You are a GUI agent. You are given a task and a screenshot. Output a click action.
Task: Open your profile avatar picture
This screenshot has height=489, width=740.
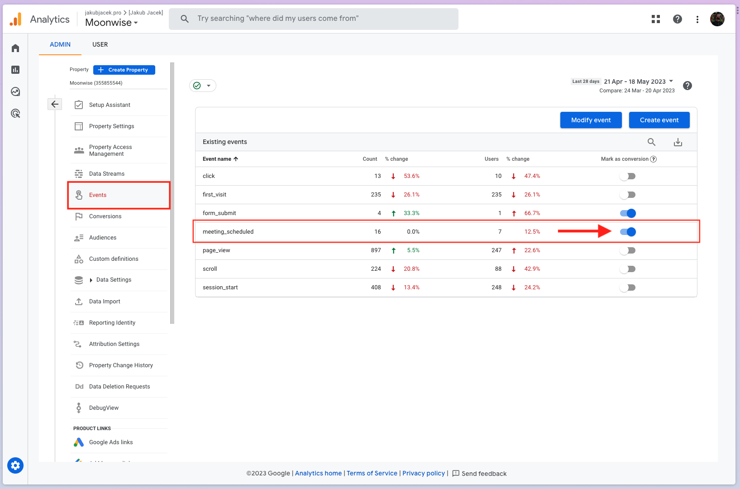[x=717, y=19]
